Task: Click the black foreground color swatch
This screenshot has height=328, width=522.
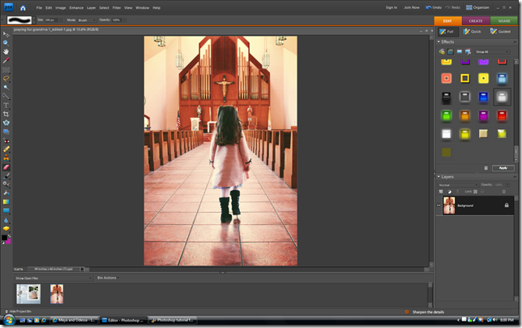Action: (x=4, y=237)
